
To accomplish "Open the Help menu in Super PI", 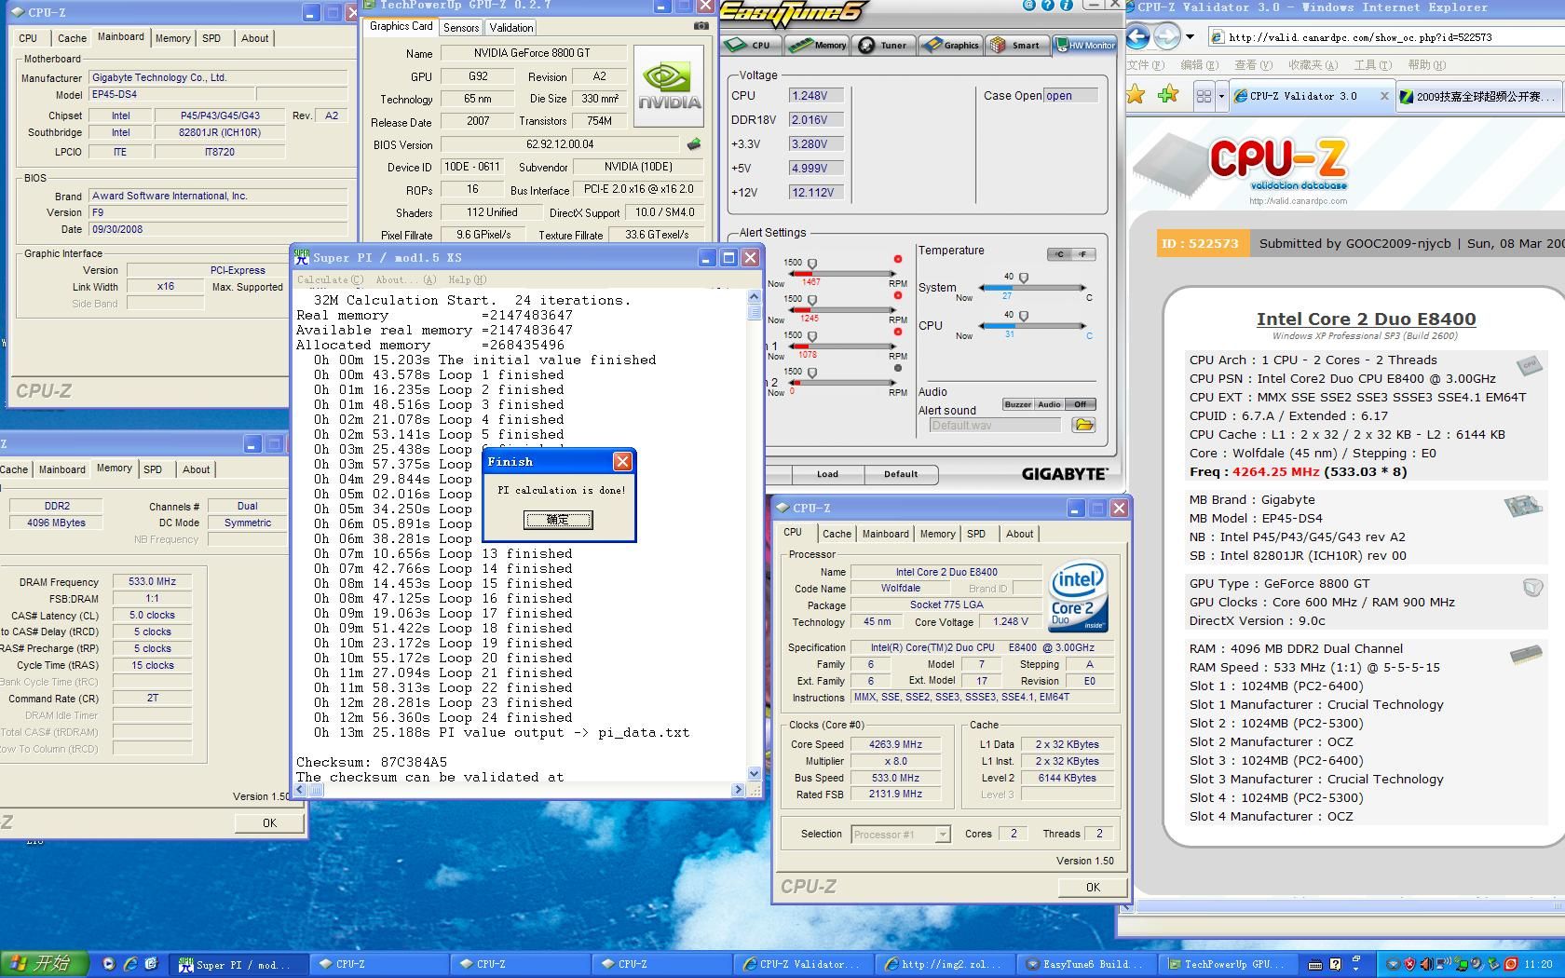I will [x=467, y=279].
